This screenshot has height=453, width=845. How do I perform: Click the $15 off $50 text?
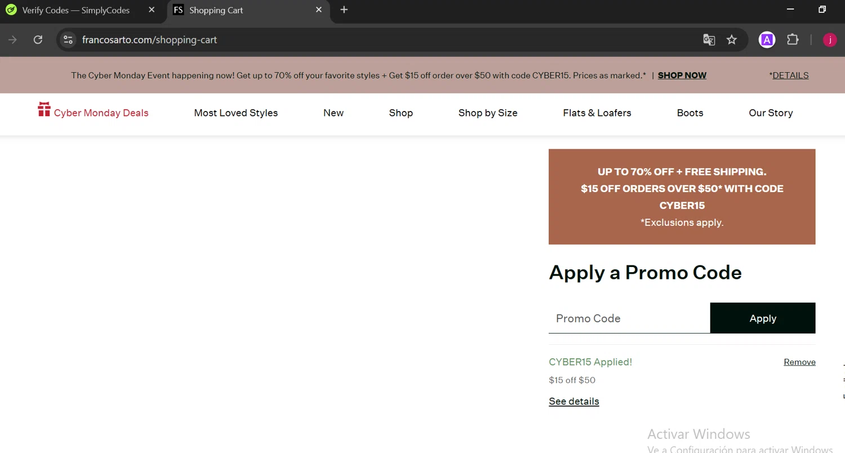tap(572, 380)
